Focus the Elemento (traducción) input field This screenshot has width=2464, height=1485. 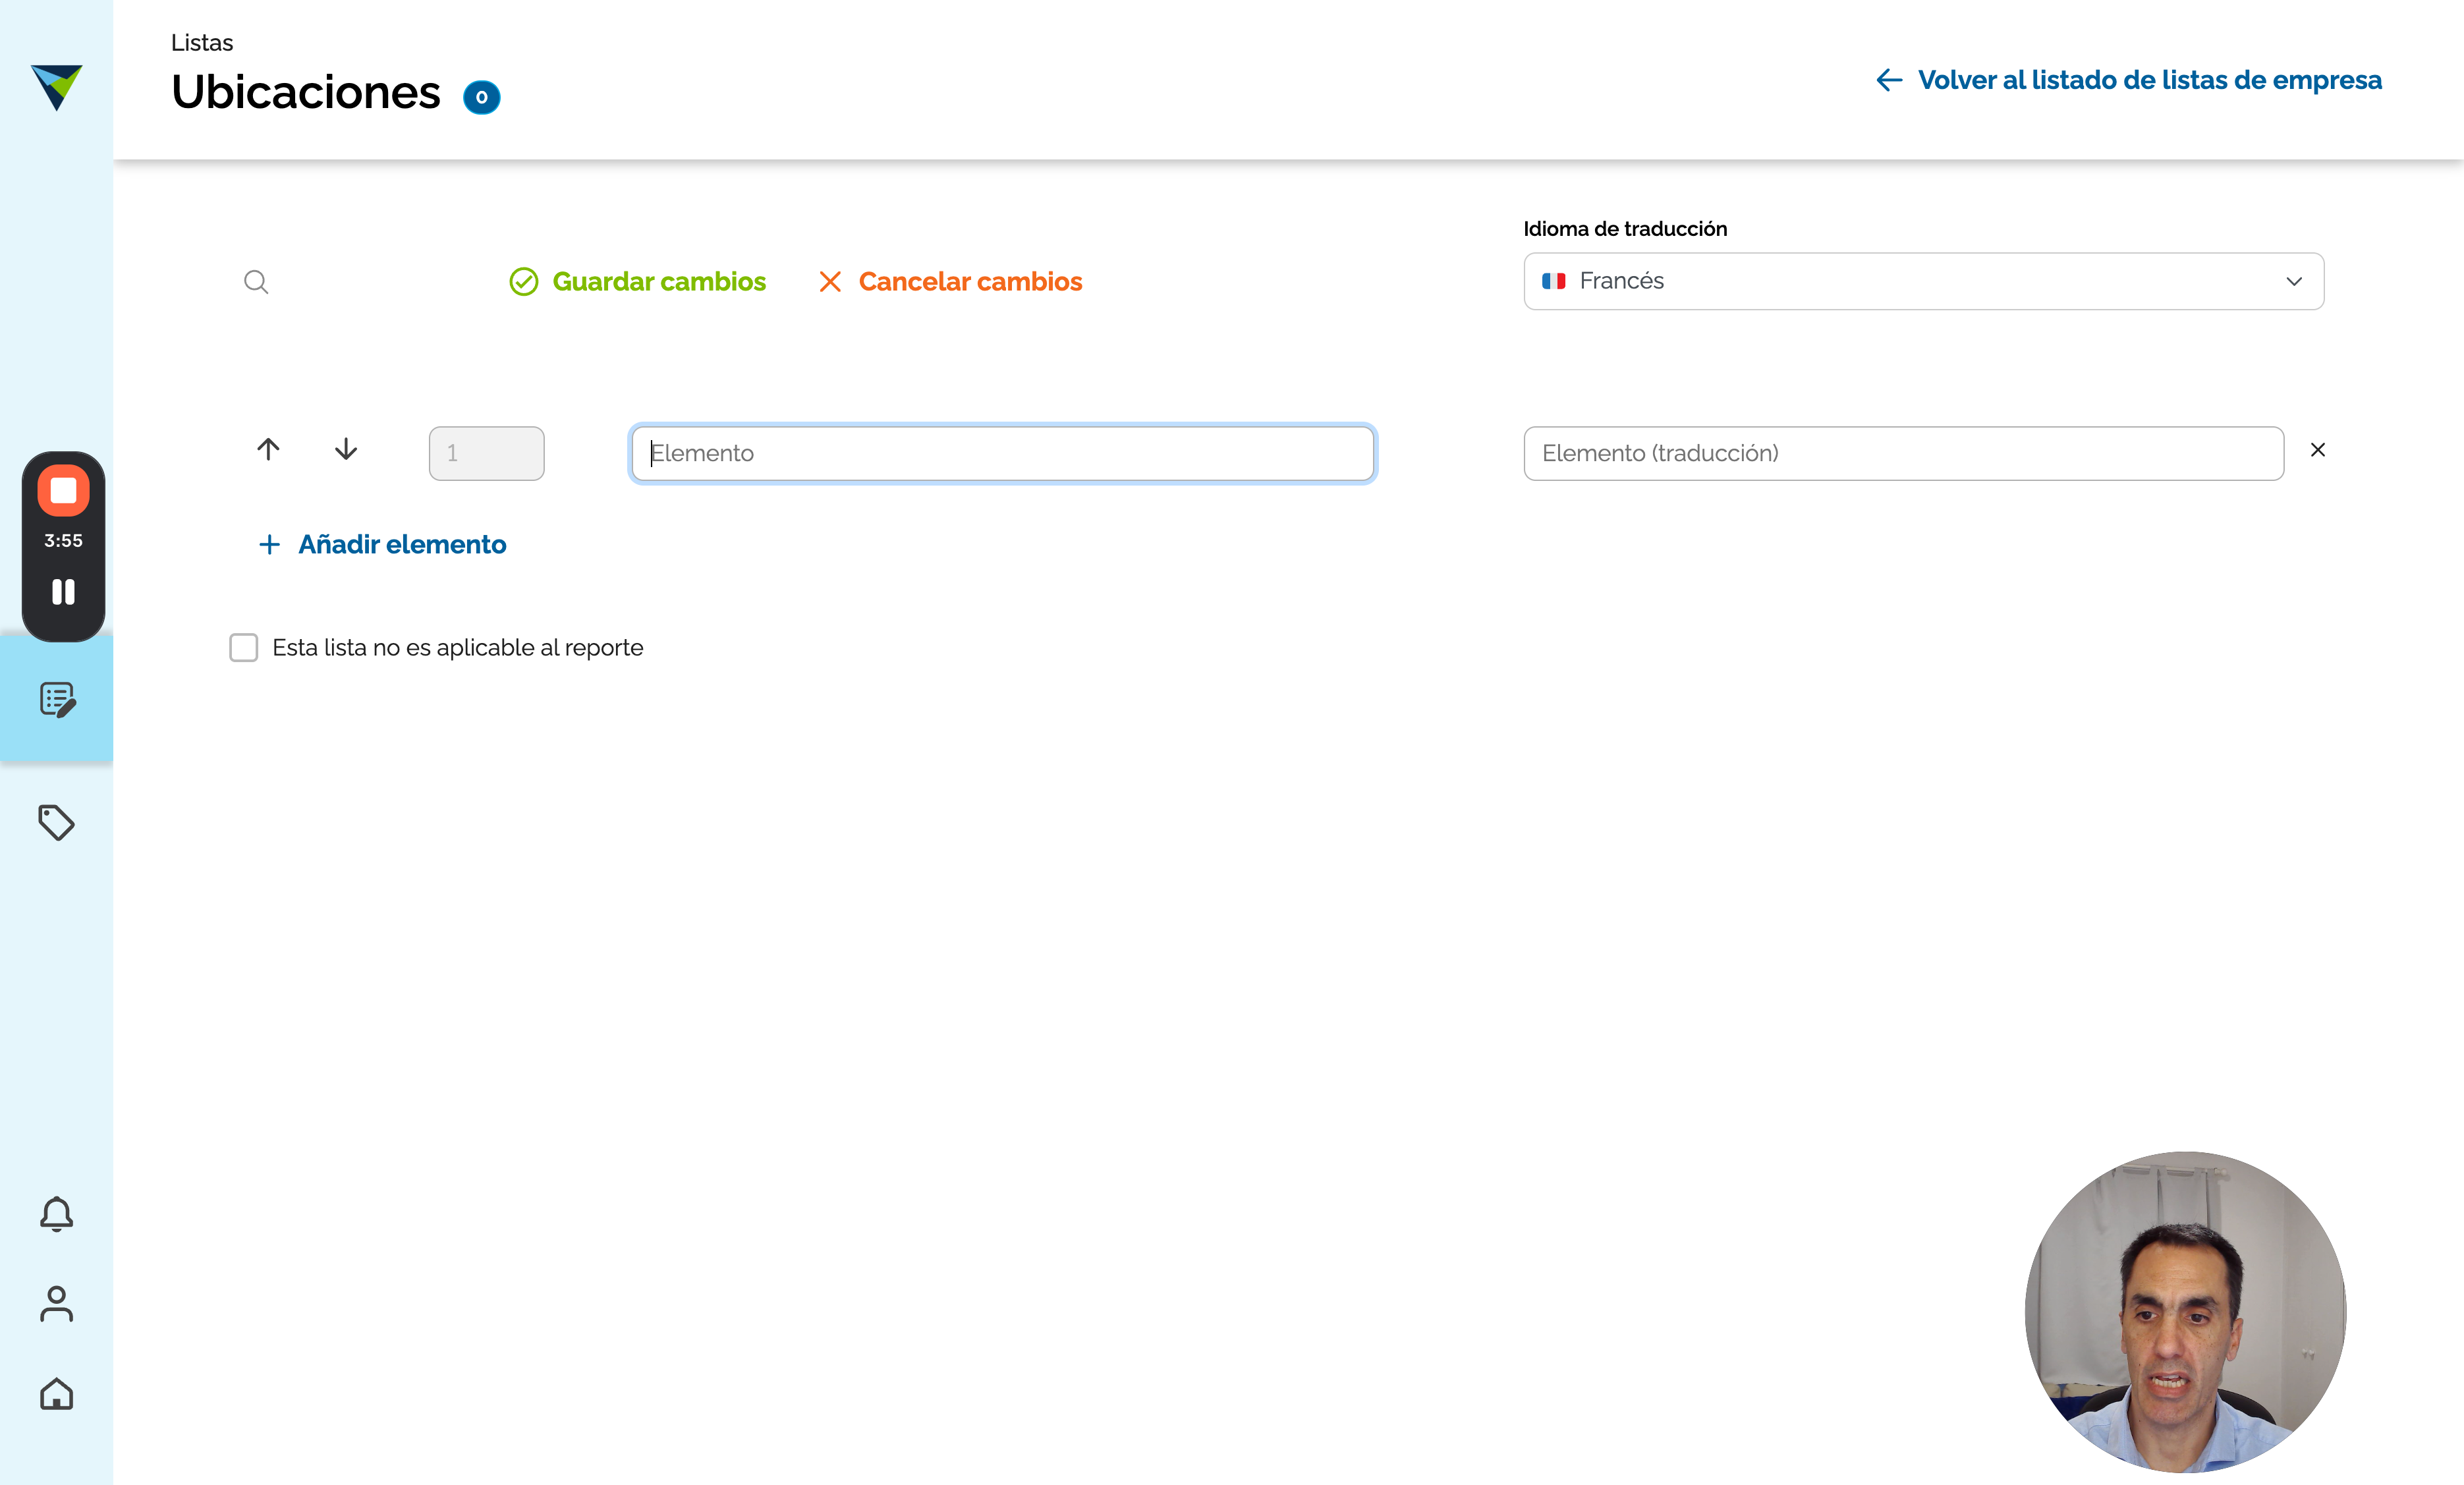click(x=1903, y=453)
